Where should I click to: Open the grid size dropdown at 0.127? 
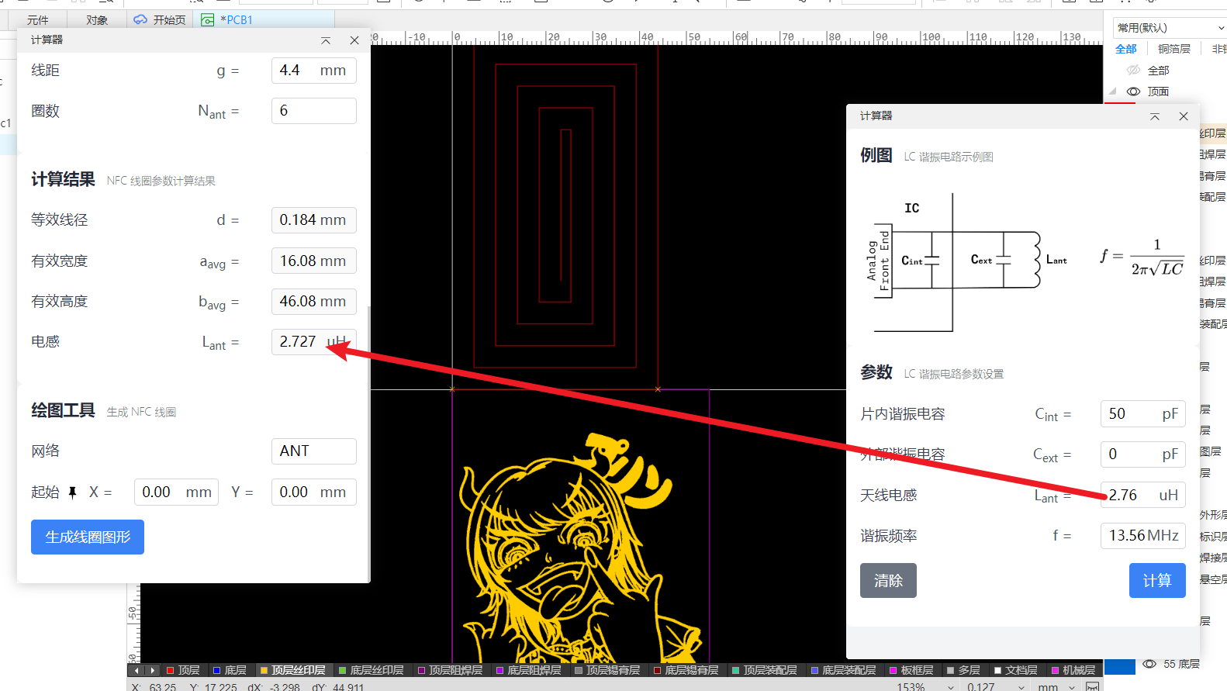pos(1021,687)
